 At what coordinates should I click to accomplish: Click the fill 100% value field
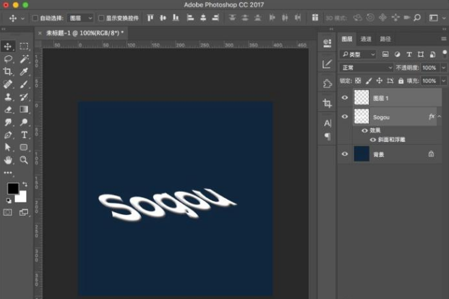(x=429, y=81)
